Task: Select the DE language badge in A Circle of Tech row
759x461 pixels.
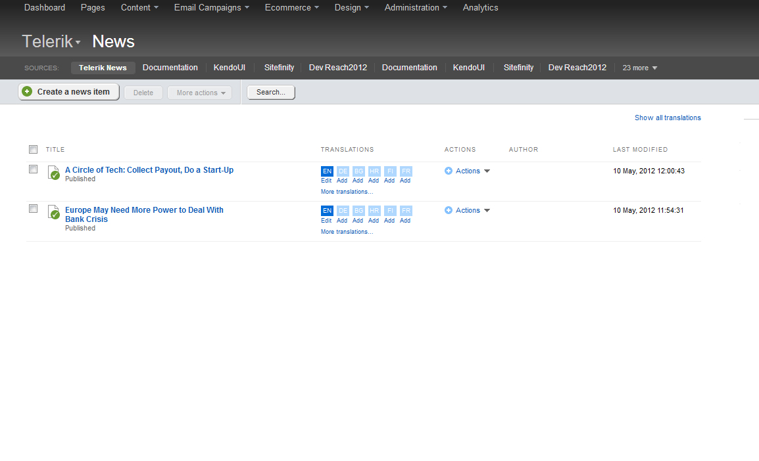Action: point(343,171)
